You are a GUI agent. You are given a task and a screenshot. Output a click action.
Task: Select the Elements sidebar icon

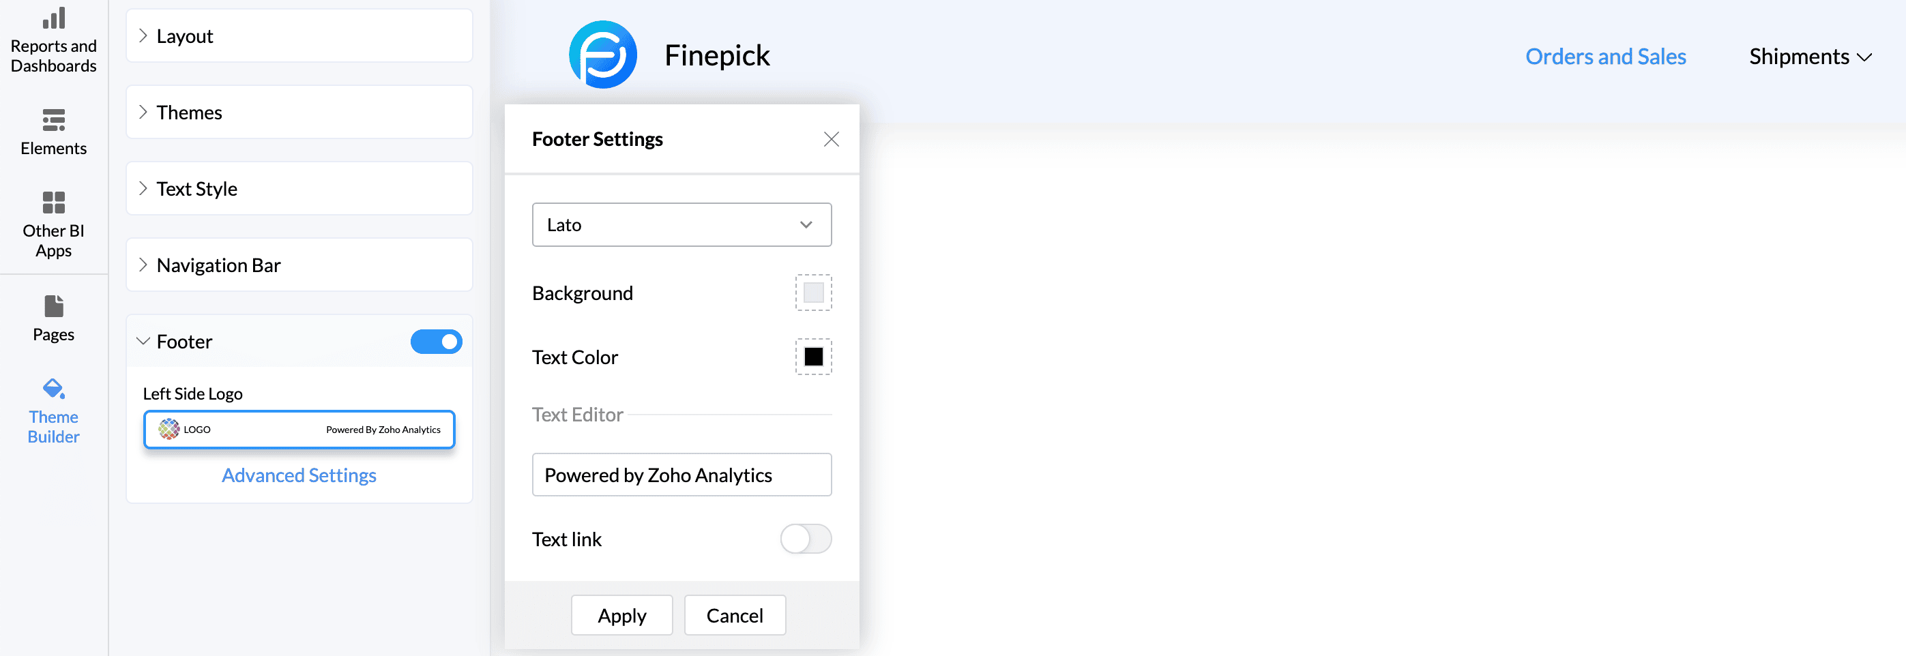[53, 120]
